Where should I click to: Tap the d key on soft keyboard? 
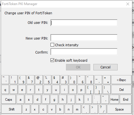tap(38, 99)
